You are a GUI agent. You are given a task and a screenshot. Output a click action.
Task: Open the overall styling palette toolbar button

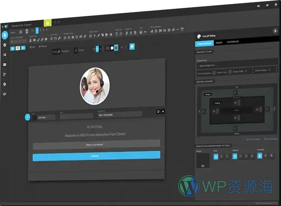pos(132,47)
